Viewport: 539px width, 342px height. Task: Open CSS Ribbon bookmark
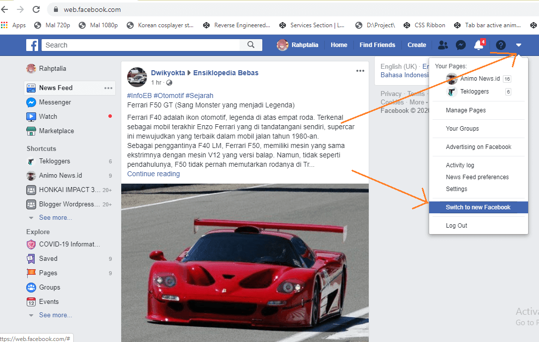(424, 25)
